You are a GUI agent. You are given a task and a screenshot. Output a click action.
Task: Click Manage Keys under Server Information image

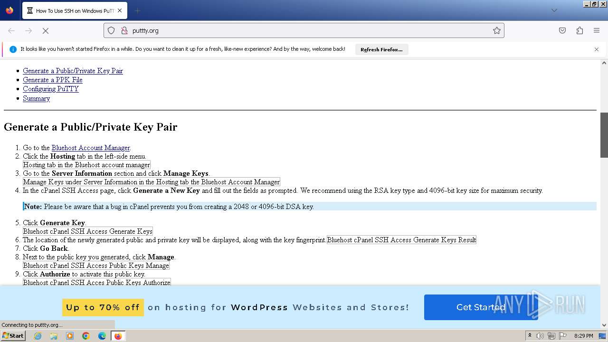[x=152, y=182]
